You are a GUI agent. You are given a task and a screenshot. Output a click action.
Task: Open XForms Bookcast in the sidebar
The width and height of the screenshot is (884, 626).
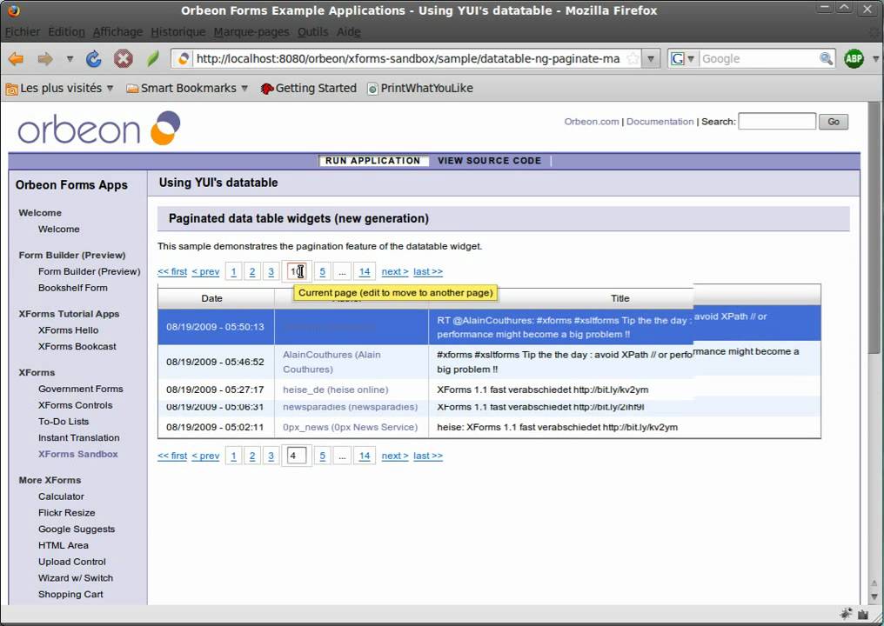click(77, 347)
